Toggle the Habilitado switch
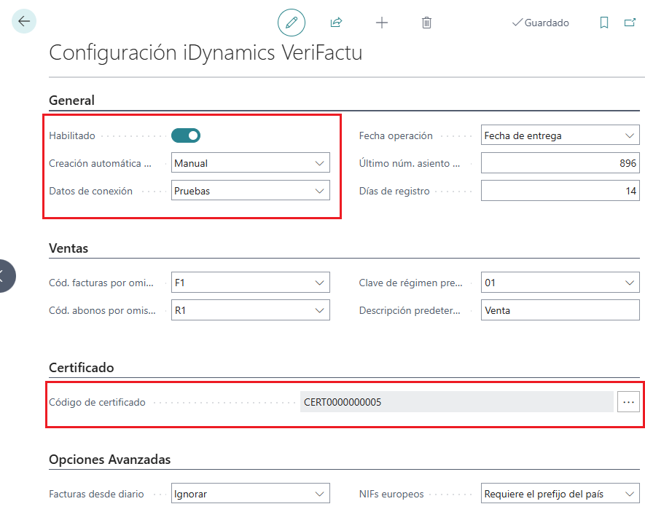The height and width of the screenshot is (520, 645). coord(186,135)
